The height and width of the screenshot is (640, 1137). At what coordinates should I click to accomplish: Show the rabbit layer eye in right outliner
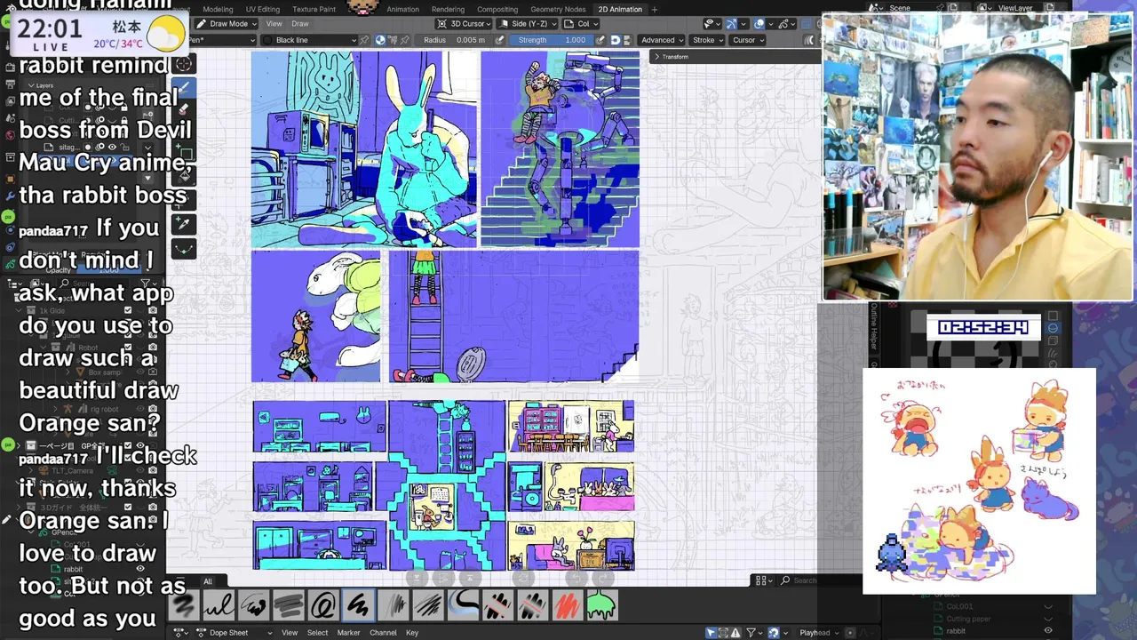click(1048, 631)
